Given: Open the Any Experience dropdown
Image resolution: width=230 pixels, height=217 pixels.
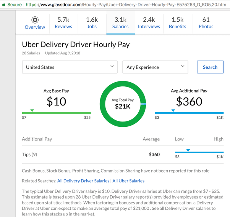Looking at the screenshot, I should click(155, 67).
